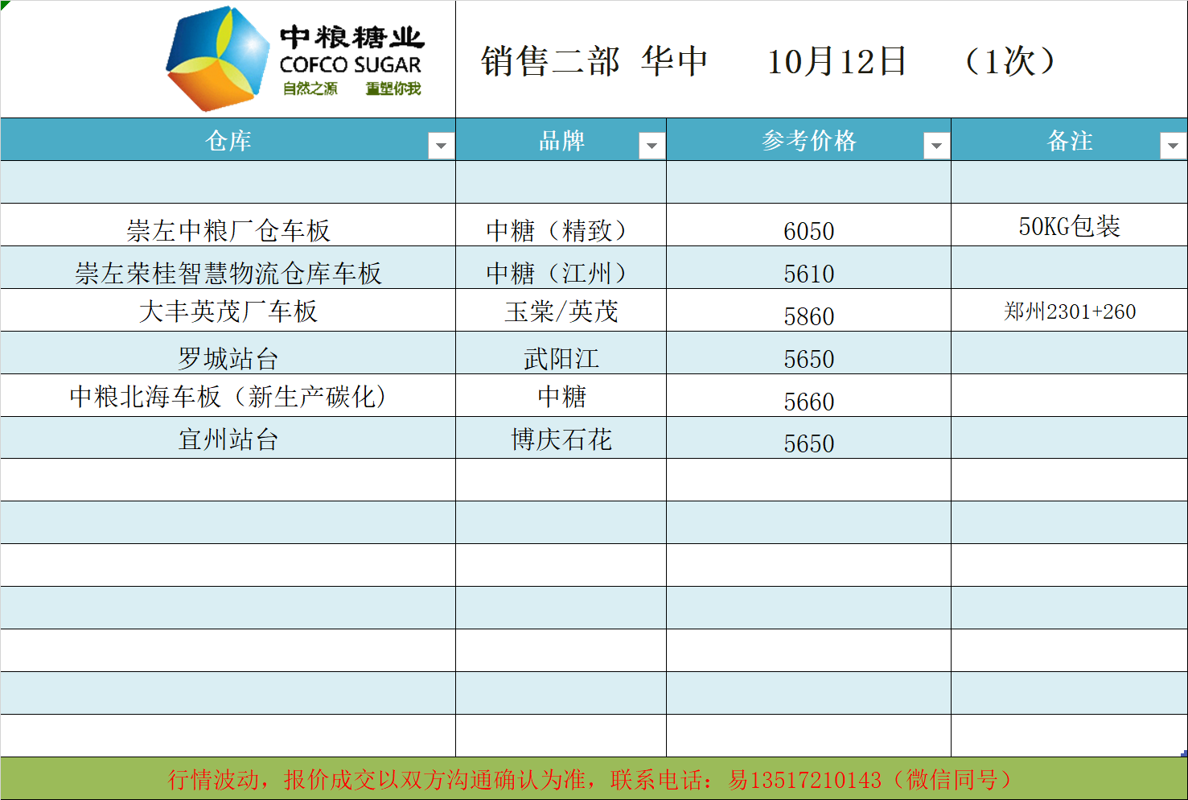
Task: Select the 宜州站台 warehouse cell
Action: click(228, 439)
